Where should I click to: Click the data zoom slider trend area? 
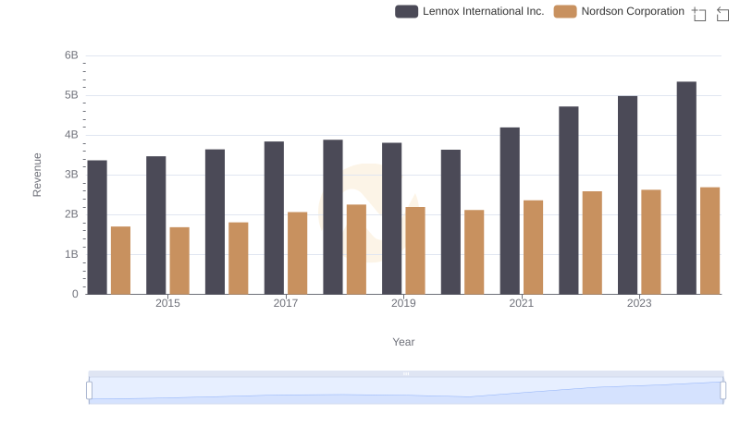point(406,391)
